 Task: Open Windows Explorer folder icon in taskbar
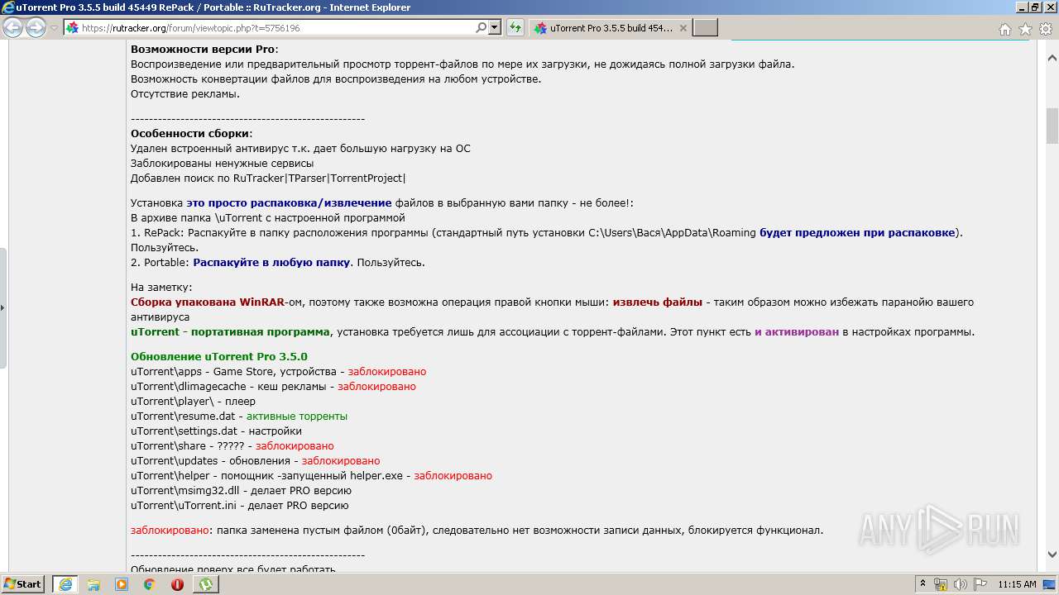coord(93,584)
